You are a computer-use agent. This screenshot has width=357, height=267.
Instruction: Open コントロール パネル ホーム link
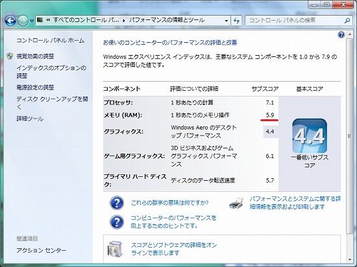(x=51, y=40)
